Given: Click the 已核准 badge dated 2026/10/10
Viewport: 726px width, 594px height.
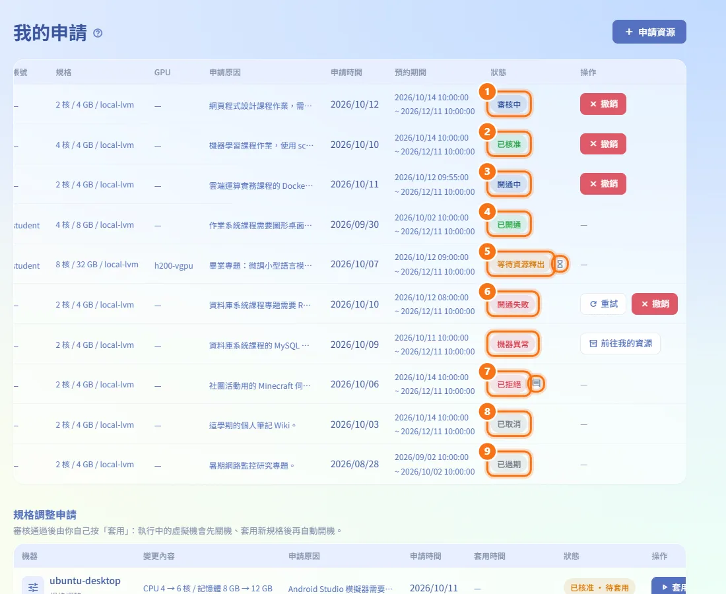Looking at the screenshot, I should pyautogui.click(x=509, y=145).
